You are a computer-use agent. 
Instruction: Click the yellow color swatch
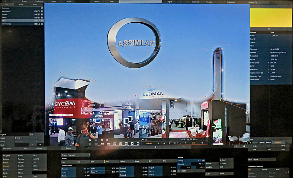tap(271, 18)
